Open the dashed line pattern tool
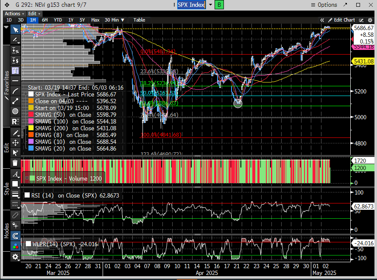This screenshot has width=377, height=280. [15, 204]
